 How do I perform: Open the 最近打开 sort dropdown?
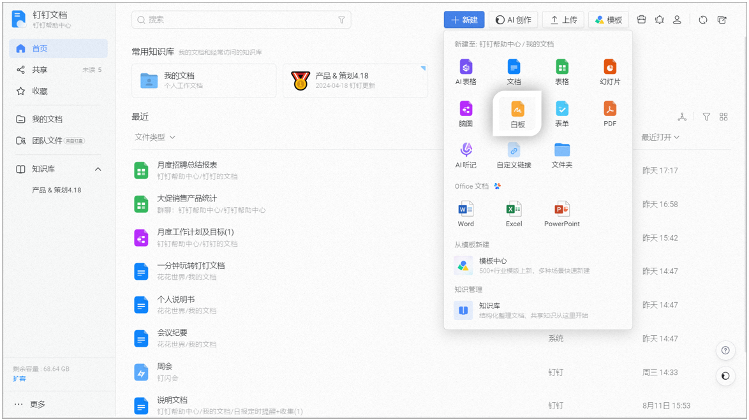coord(660,137)
